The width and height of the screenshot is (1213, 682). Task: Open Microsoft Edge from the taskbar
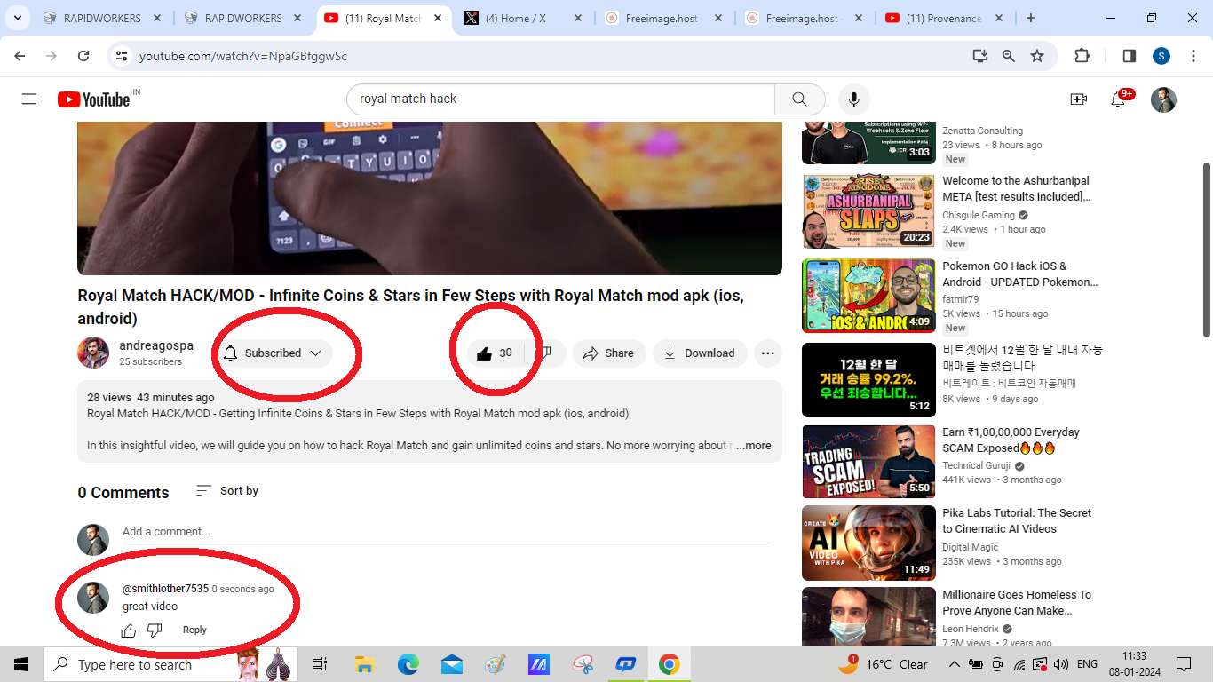[x=408, y=664]
